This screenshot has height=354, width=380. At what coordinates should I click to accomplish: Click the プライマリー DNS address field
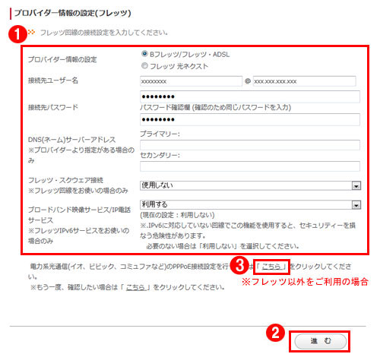point(250,145)
